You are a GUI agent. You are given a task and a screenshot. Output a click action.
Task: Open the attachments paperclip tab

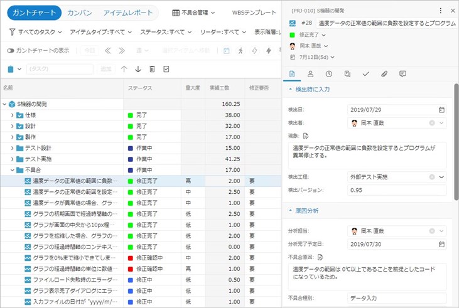pyautogui.click(x=384, y=74)
